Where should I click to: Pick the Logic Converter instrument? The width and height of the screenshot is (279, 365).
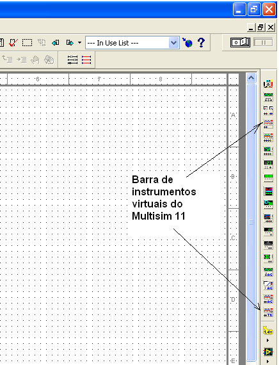click(268, 205)
